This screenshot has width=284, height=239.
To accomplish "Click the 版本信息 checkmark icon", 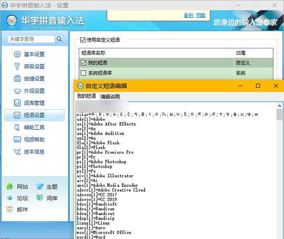I will [x=17, y=152].
